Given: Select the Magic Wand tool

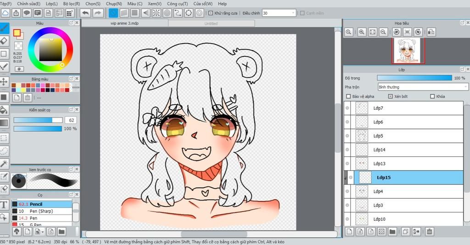Looking at the screenshot, I should pos(4,163).
